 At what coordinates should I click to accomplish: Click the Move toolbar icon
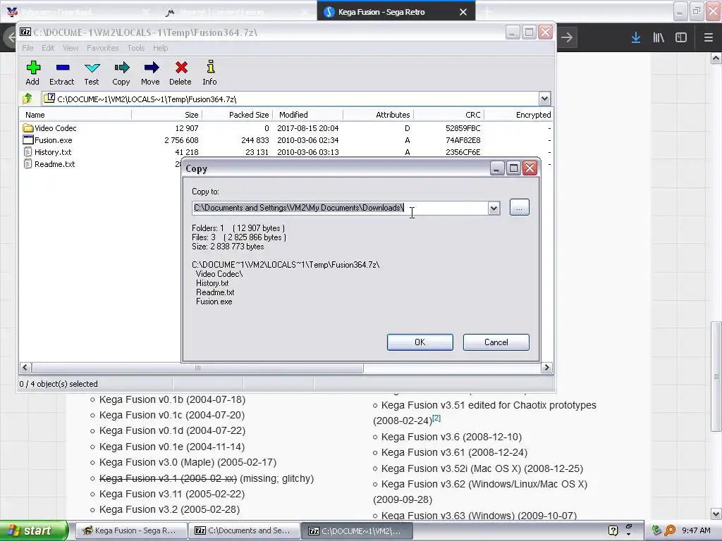click(x=151, y=68)
